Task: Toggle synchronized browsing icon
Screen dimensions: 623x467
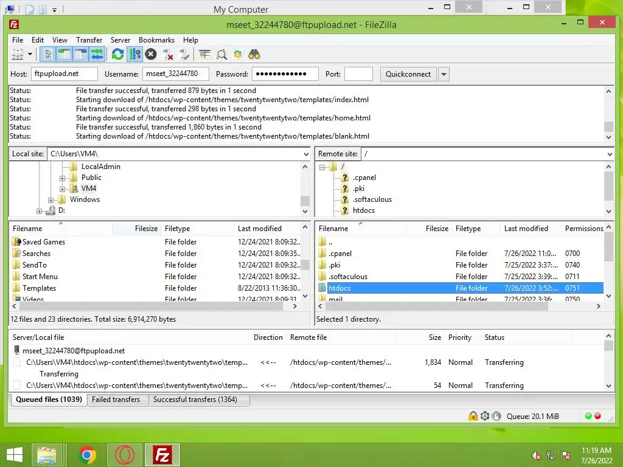Action: tap(238, 54)
